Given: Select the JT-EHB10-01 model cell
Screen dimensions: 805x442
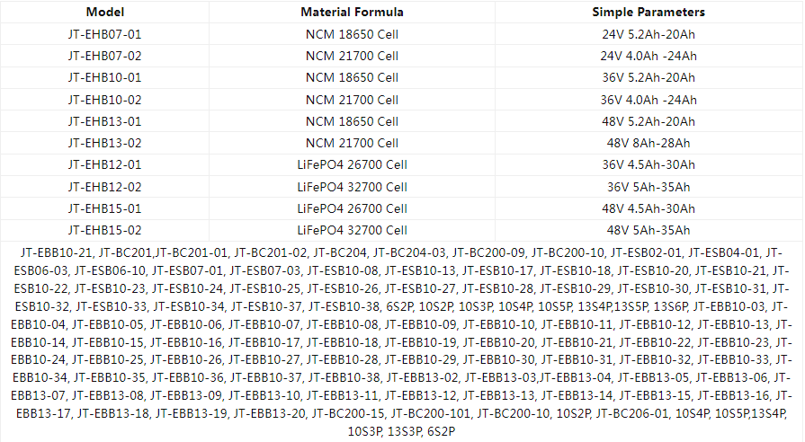Looking at the screenshot, I should [104, 77].
